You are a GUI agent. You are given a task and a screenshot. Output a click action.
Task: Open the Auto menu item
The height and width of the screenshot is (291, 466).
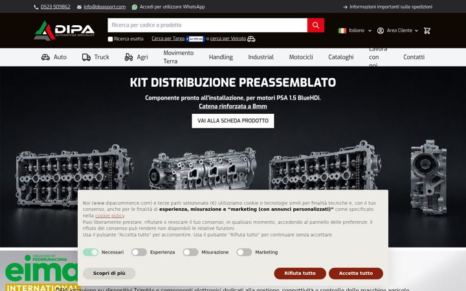pos(54,57)
